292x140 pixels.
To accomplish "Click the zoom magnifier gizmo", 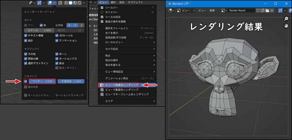I will point(286,19).
